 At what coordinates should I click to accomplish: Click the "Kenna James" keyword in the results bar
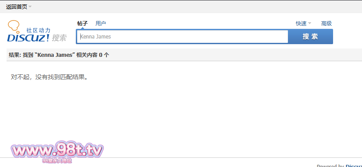[x=55, y=55]
